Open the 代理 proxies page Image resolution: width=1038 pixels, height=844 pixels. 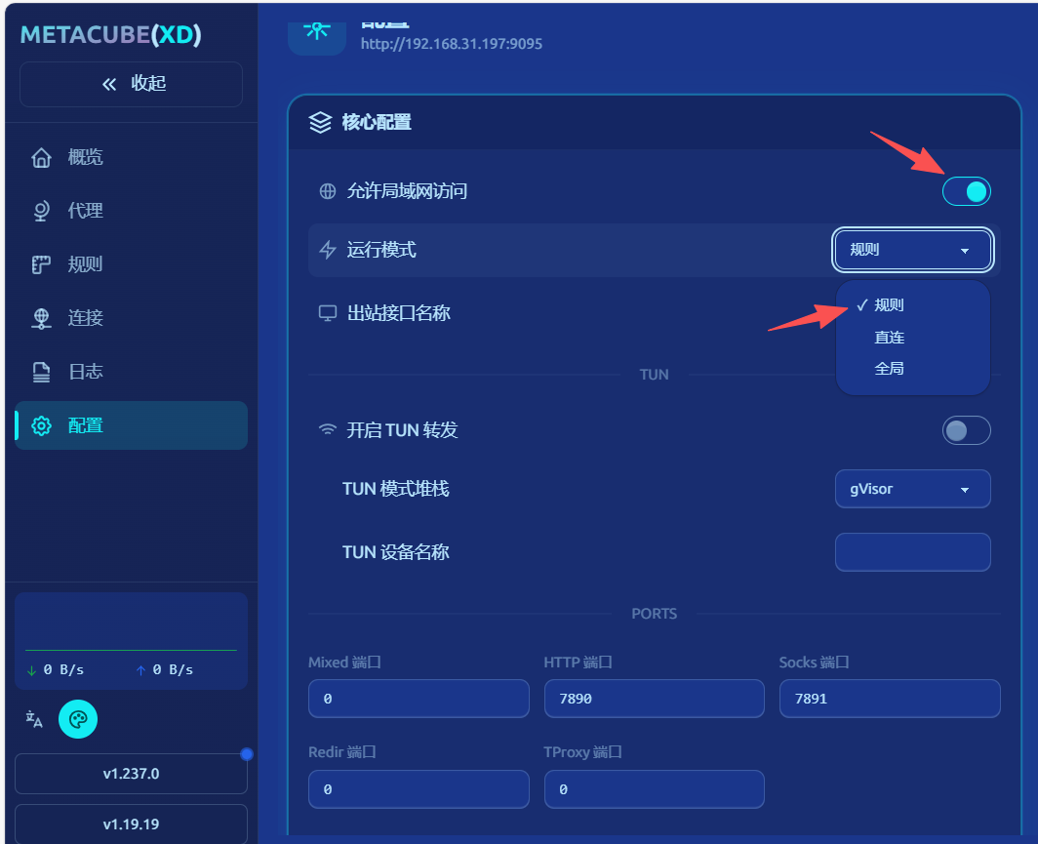(x=131, y=211)
